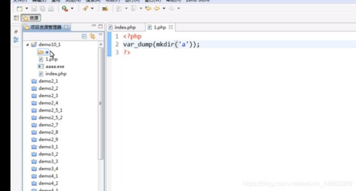Click the rocket external tools icon

[x=85, y=8]
